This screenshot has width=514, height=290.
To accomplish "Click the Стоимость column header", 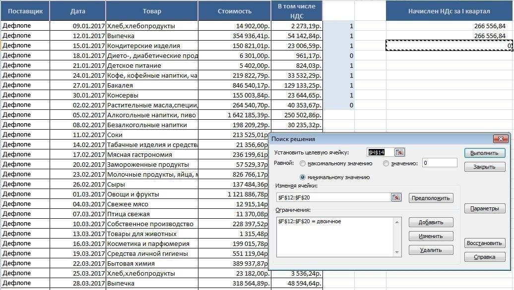I will tap(235, 11).
